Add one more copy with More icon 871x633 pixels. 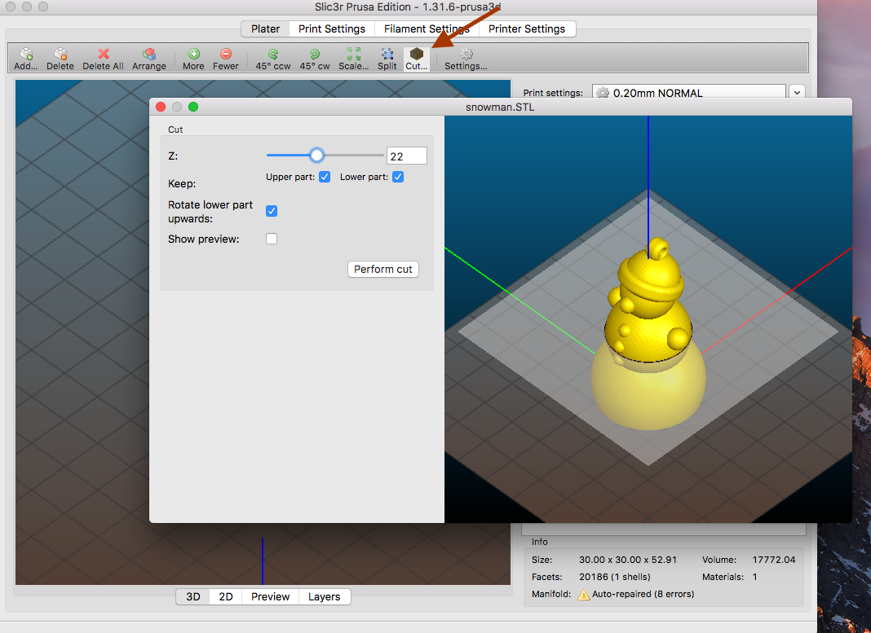(x=193, y=55)
